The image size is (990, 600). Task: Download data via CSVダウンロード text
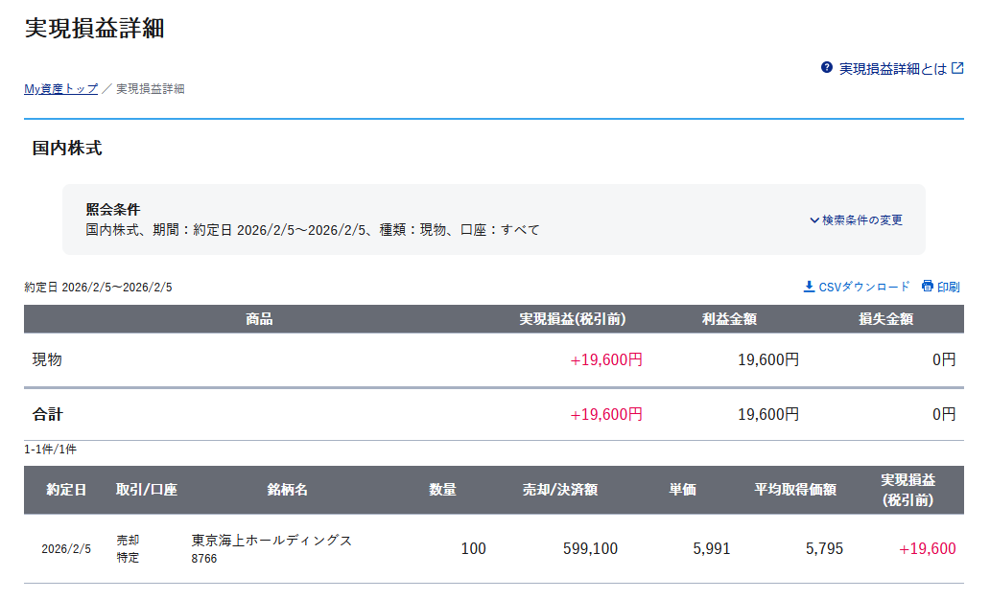(863, 287)
